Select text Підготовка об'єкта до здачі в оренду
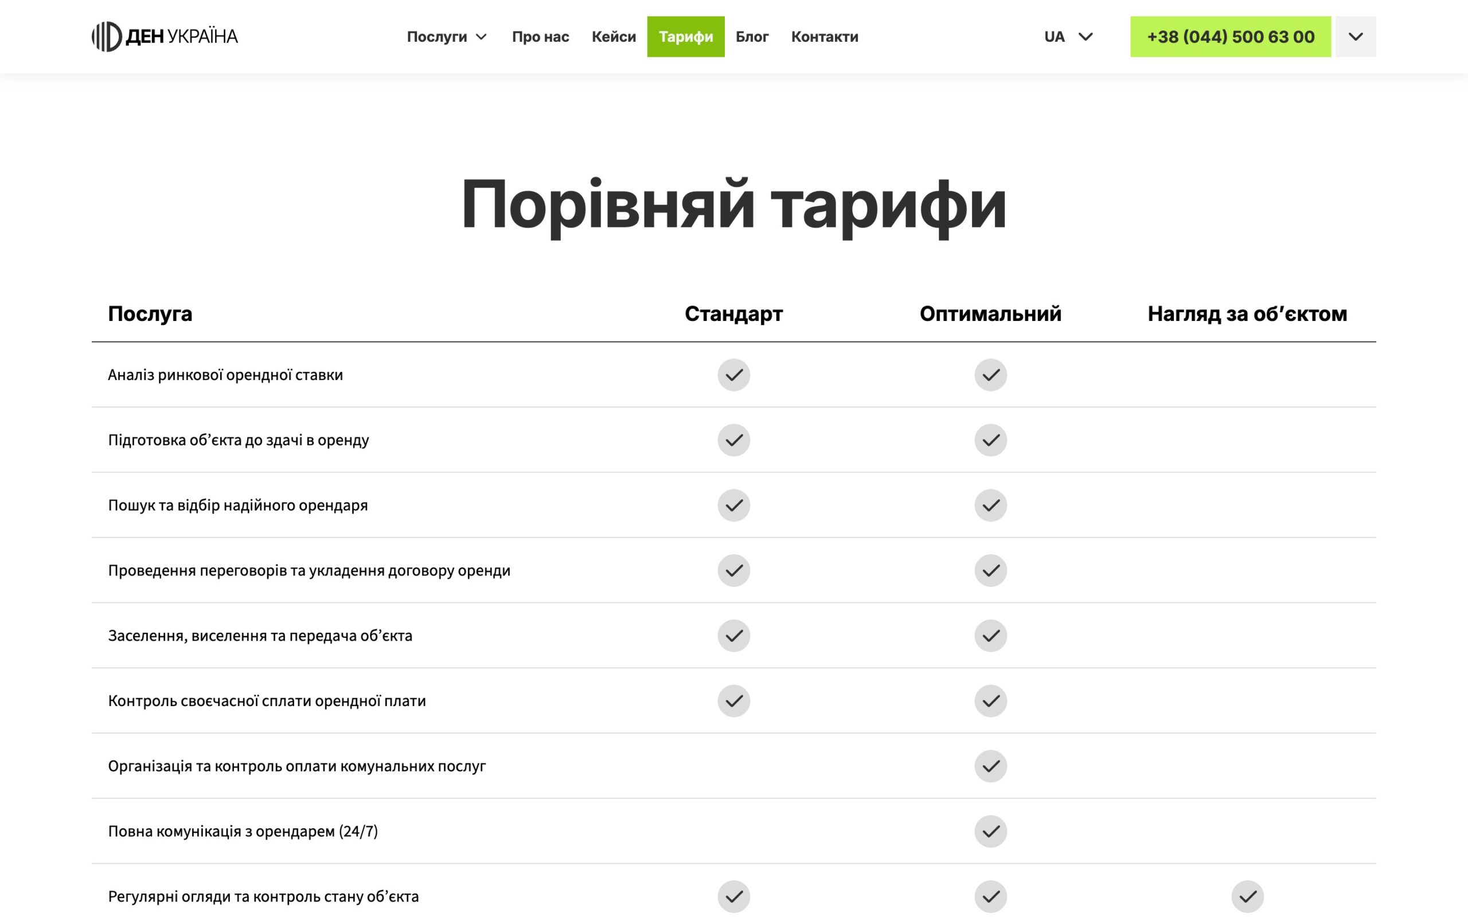The width and height of the screenshot is (1468, 917). [239, 440]
